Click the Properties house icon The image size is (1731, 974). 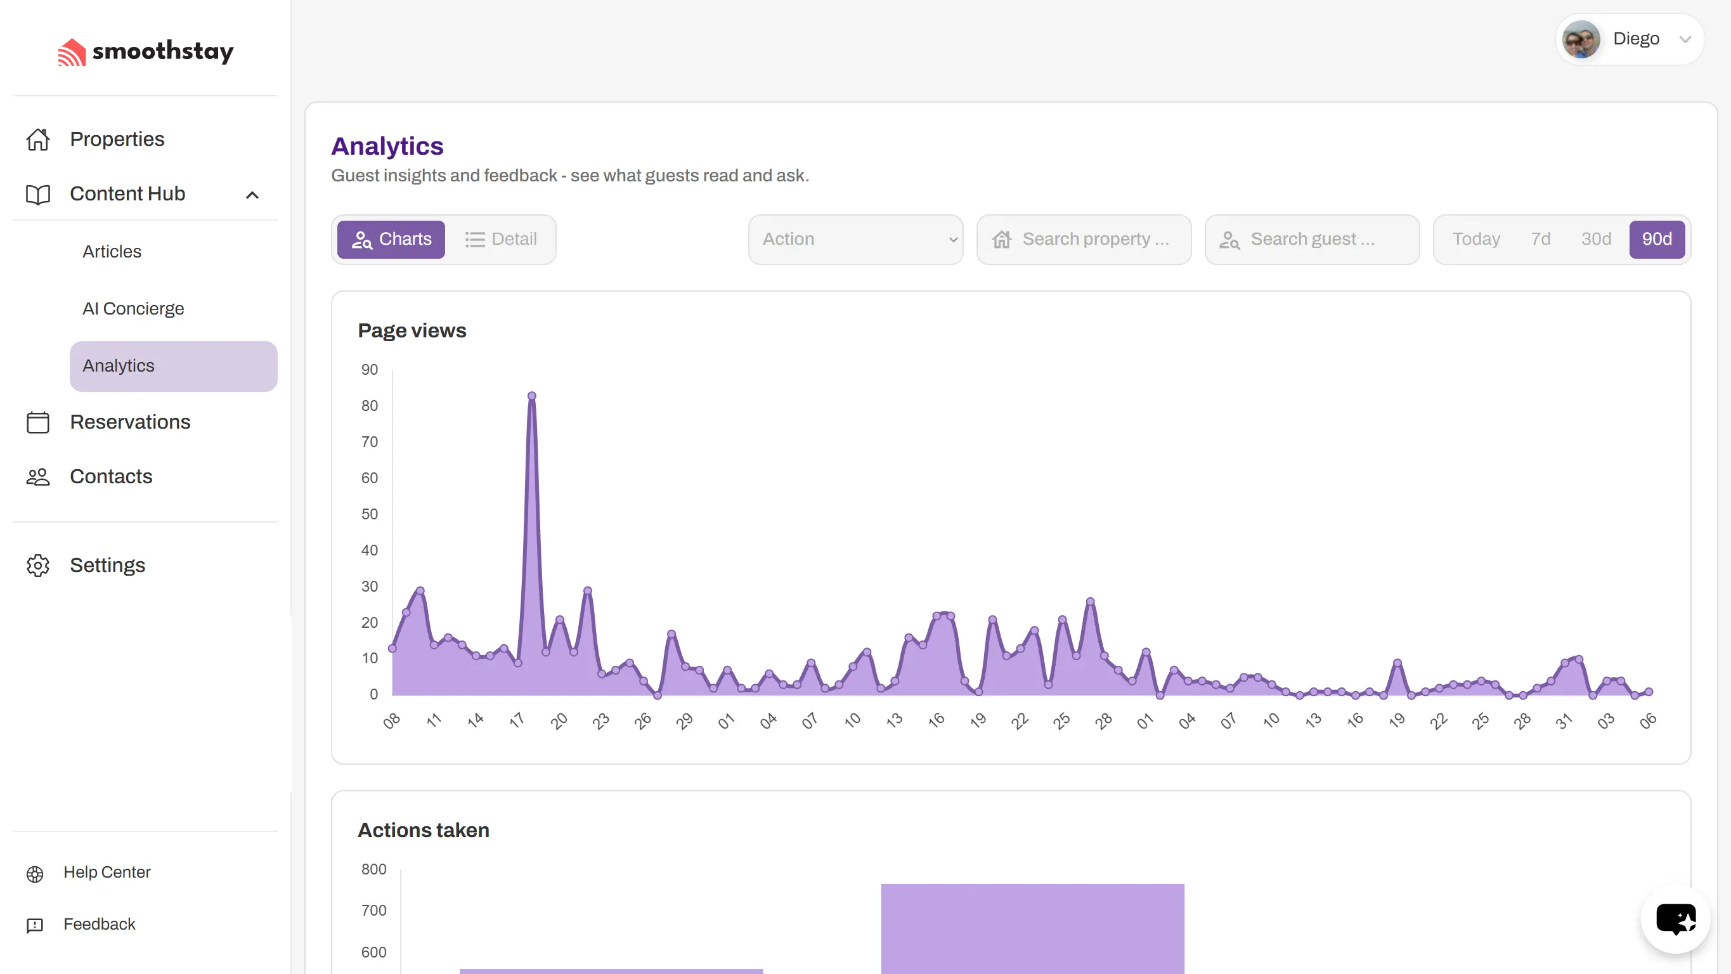37,139
